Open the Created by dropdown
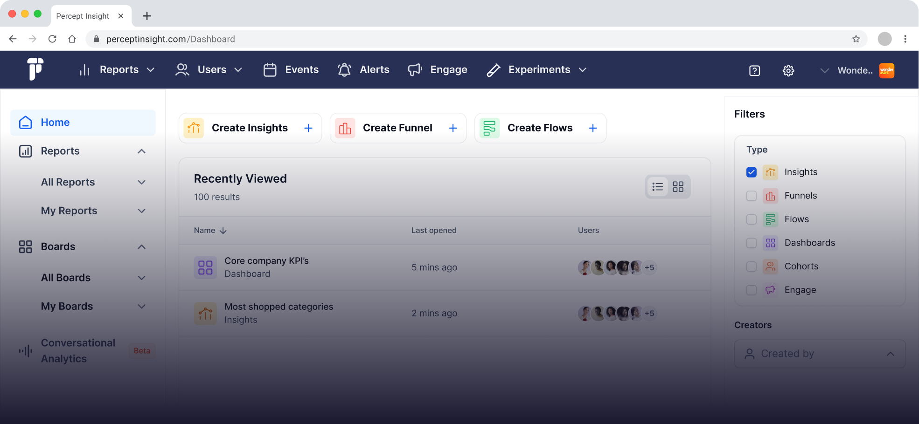The width and height of the screenshot is (919, 424). [x=820, y=354]
